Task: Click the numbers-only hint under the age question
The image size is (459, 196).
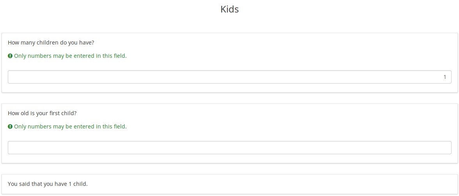Action: point(70,127)
